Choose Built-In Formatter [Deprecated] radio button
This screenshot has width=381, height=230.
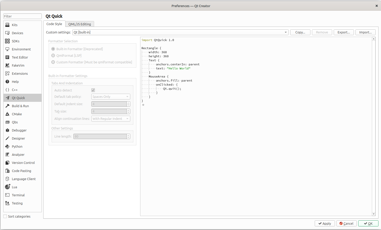click(x=53, y=49)
